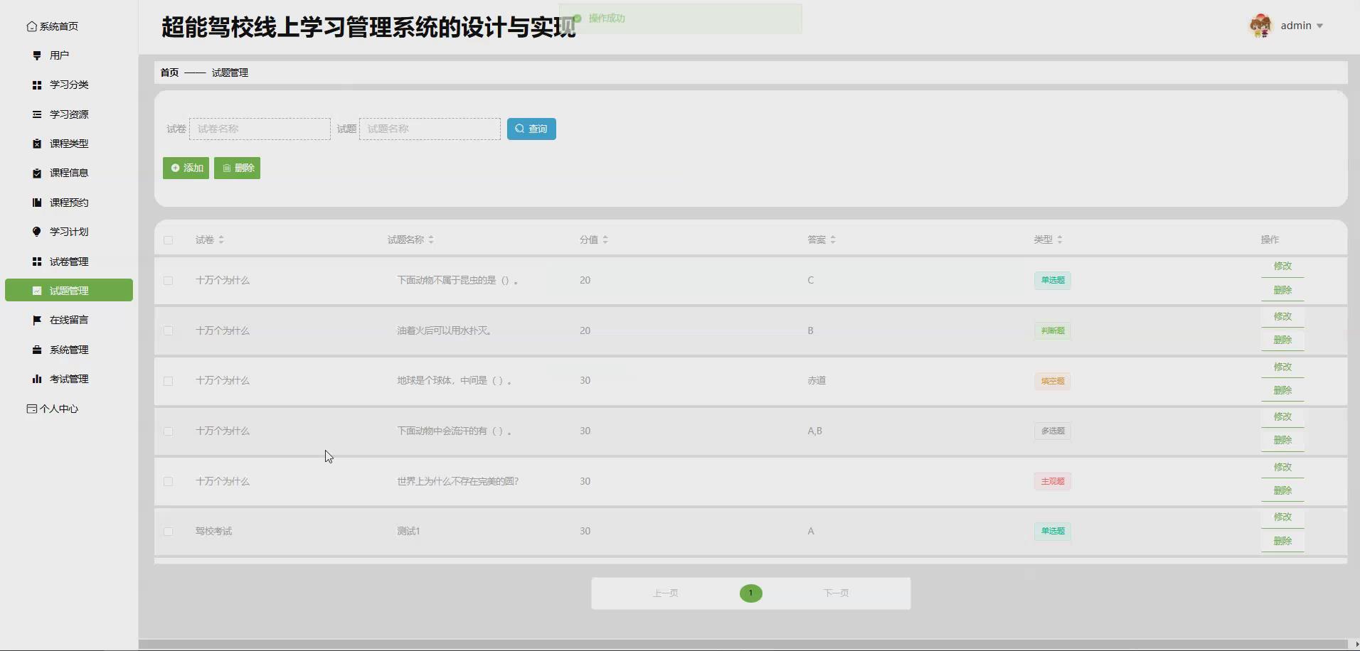This screenshot has height=651, width=1360.
Task: Click the 添加 add button
Action: click(x=186, y=168)
